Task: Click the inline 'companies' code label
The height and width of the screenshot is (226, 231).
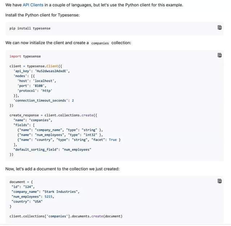Action: pyautogui.click(x=100, y=43)
